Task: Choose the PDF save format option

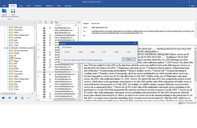Action: 126,52
